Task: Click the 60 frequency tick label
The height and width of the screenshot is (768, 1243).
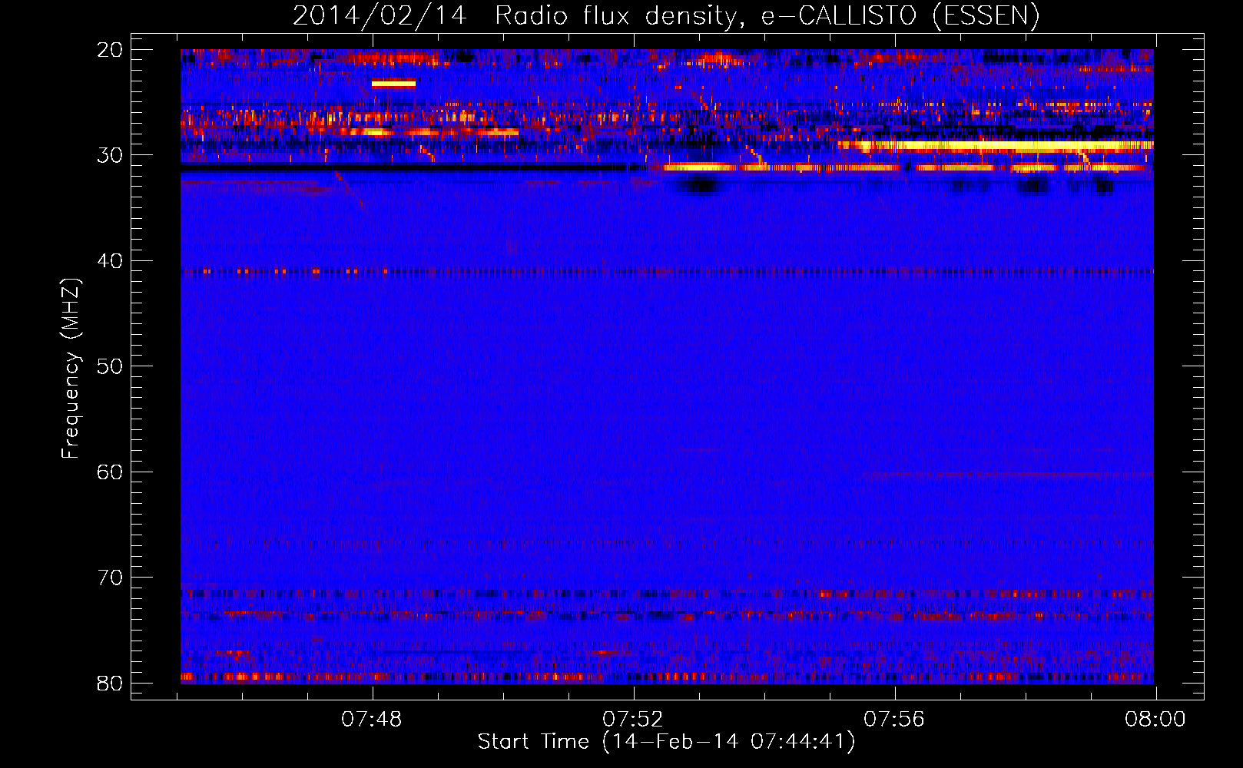Action: click(110, 472)
